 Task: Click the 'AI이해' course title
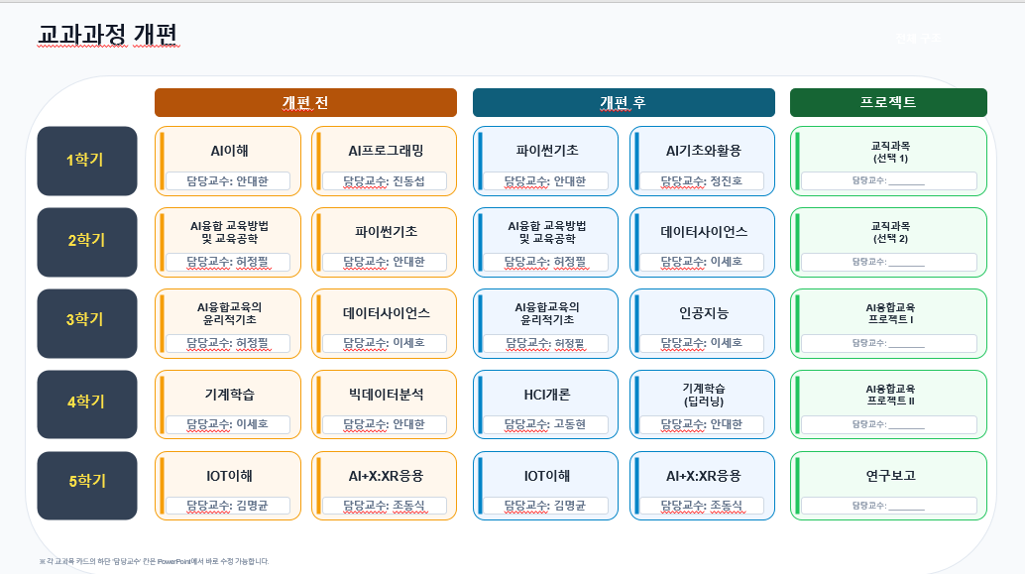point(229,151)
